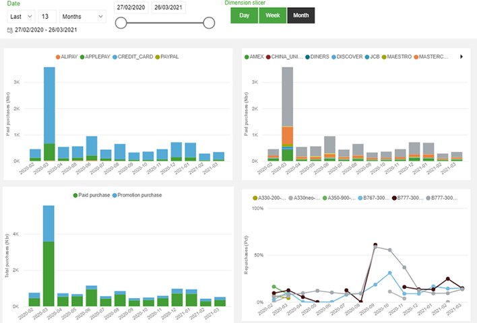Click the MASTERC... legend entry
This screenshot has height=323, width=477.
431,57
